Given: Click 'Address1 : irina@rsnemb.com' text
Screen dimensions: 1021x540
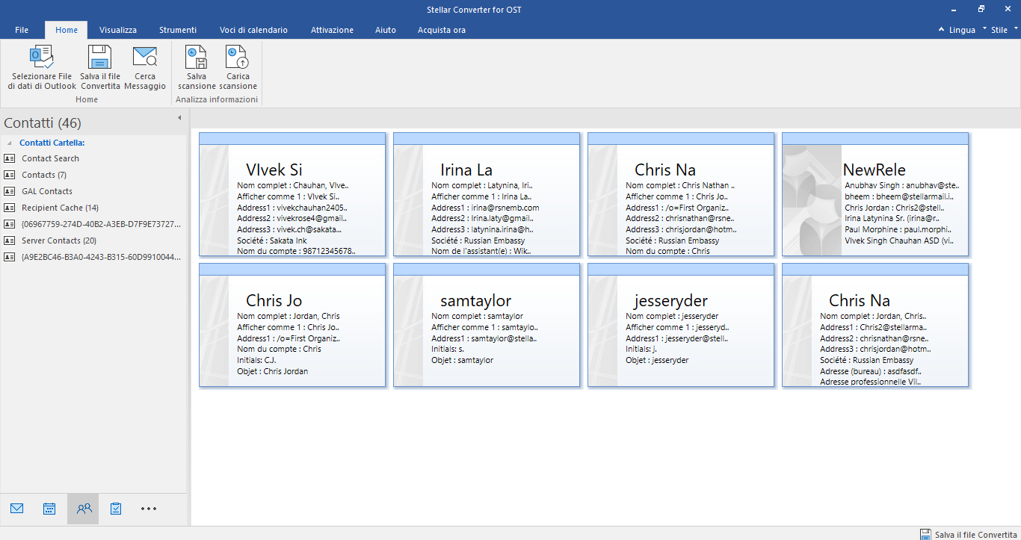Looking at the screenshot, I should point(485,208).
